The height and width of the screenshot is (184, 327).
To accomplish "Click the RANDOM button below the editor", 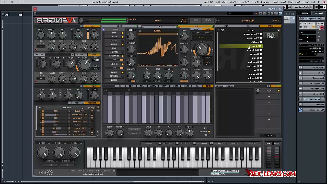I will pyautogui.click(x=134, y=130).
